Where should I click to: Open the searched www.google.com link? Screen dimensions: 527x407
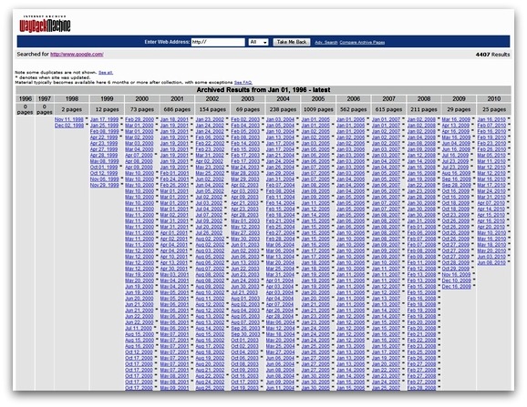click(77, 55)
